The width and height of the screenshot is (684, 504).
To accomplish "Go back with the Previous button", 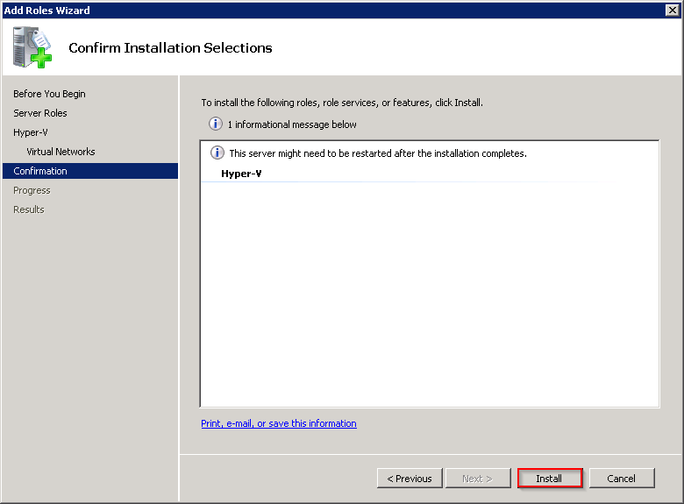I will click(x=410, y=479).
